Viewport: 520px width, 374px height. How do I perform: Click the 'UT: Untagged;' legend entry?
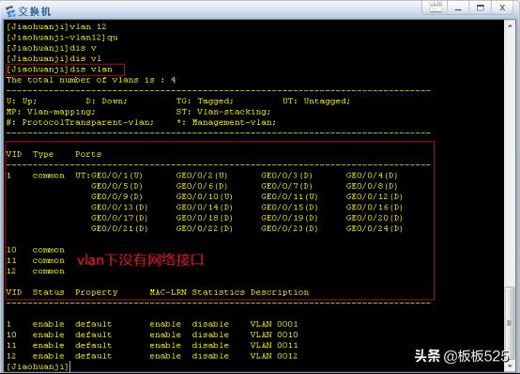tap(316, 101)
